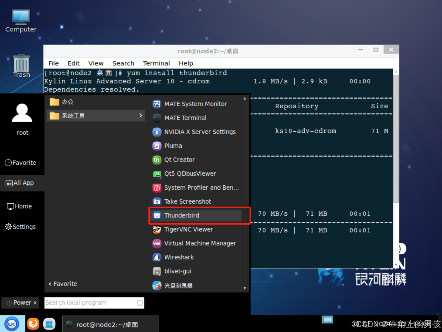Close the terminal window

[391, 50]
